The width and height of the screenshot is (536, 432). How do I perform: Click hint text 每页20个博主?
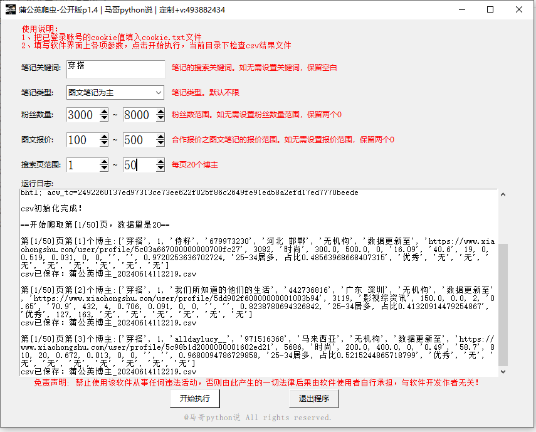194,165
